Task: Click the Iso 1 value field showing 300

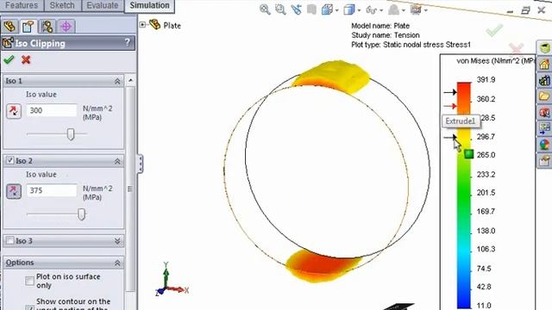Action: click(52, 110)
